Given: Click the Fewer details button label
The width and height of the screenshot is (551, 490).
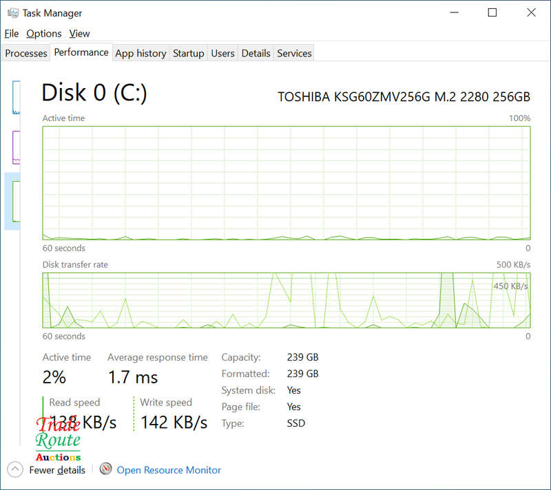Looking at the screenshot, I should point(57,470).
